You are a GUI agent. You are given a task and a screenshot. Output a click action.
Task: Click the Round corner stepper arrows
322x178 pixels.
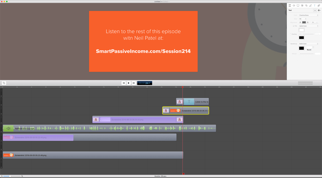point(313,47)
